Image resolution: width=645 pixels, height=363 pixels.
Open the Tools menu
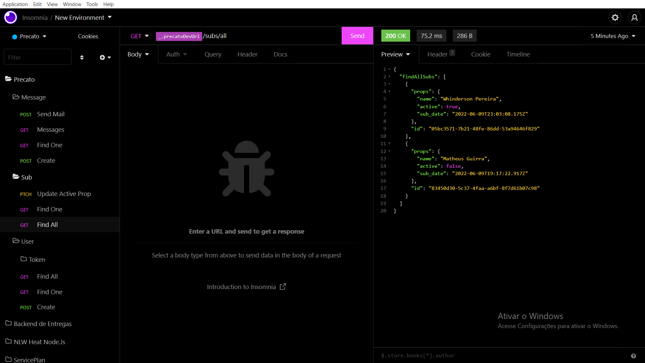92,4
